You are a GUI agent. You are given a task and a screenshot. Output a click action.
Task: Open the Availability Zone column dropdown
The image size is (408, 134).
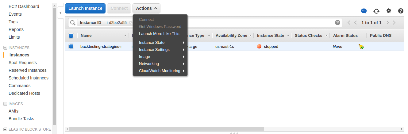[251, 36]
